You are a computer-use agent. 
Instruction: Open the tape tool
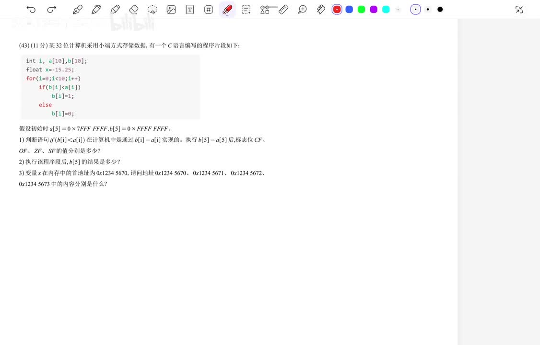coord(321,9)
